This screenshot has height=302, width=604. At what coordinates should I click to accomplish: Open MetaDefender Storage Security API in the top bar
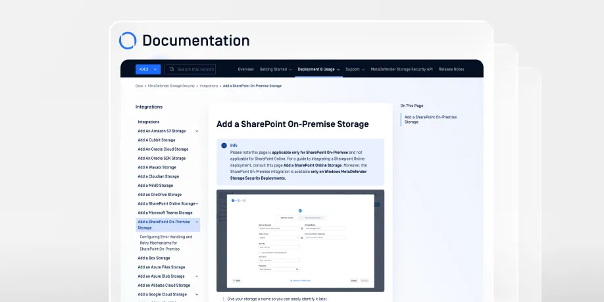click(402, 69)
